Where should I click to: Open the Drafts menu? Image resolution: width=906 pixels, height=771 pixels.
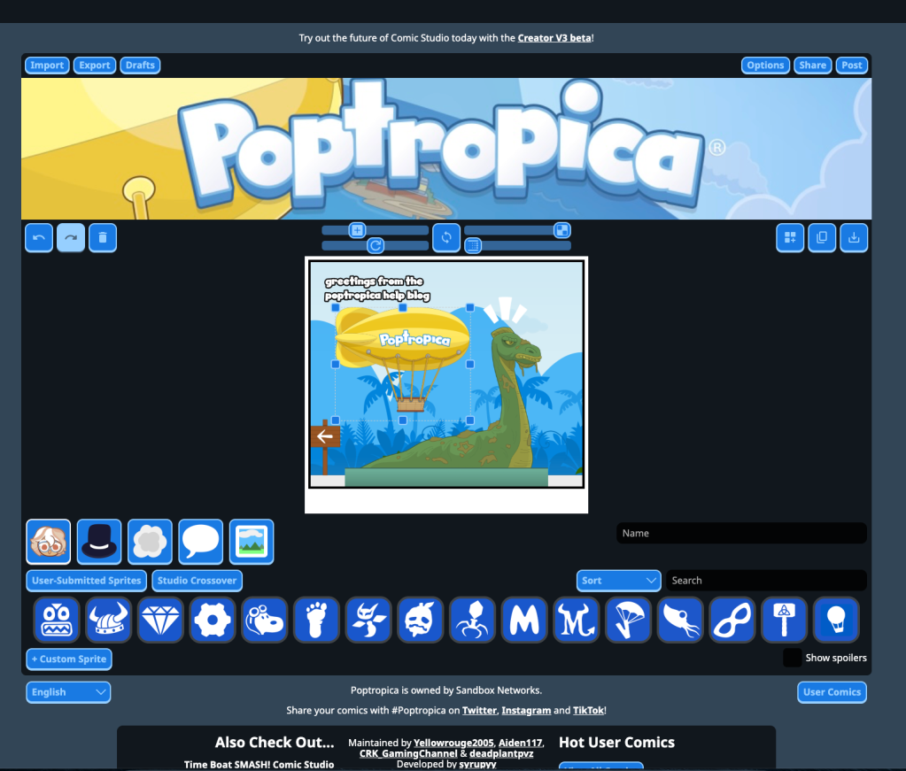tap(140, 66)
